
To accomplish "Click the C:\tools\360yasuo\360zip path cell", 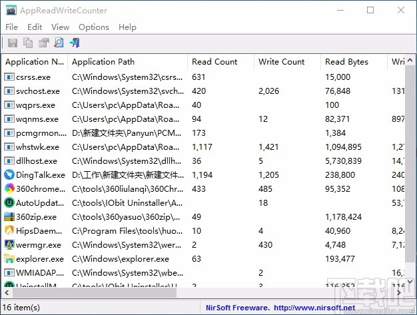I will pos(126,216).
